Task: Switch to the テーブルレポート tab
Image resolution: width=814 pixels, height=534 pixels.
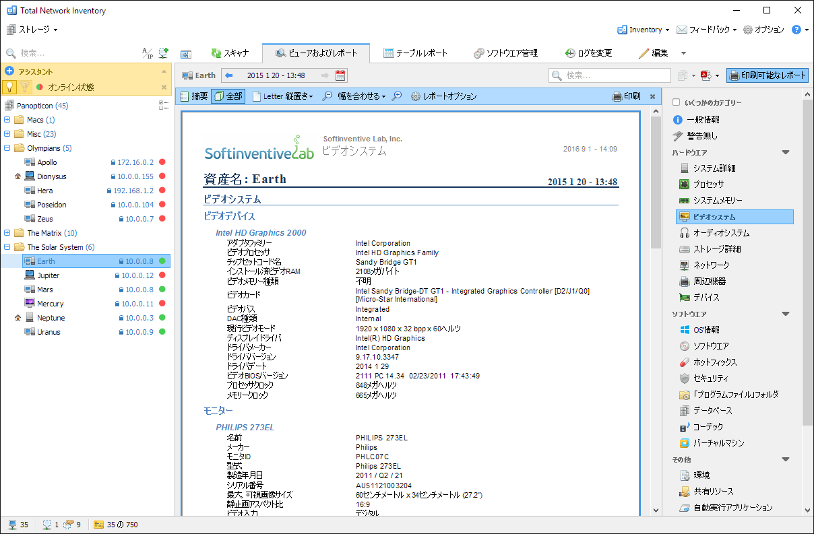Action: [x=415, y=53]
